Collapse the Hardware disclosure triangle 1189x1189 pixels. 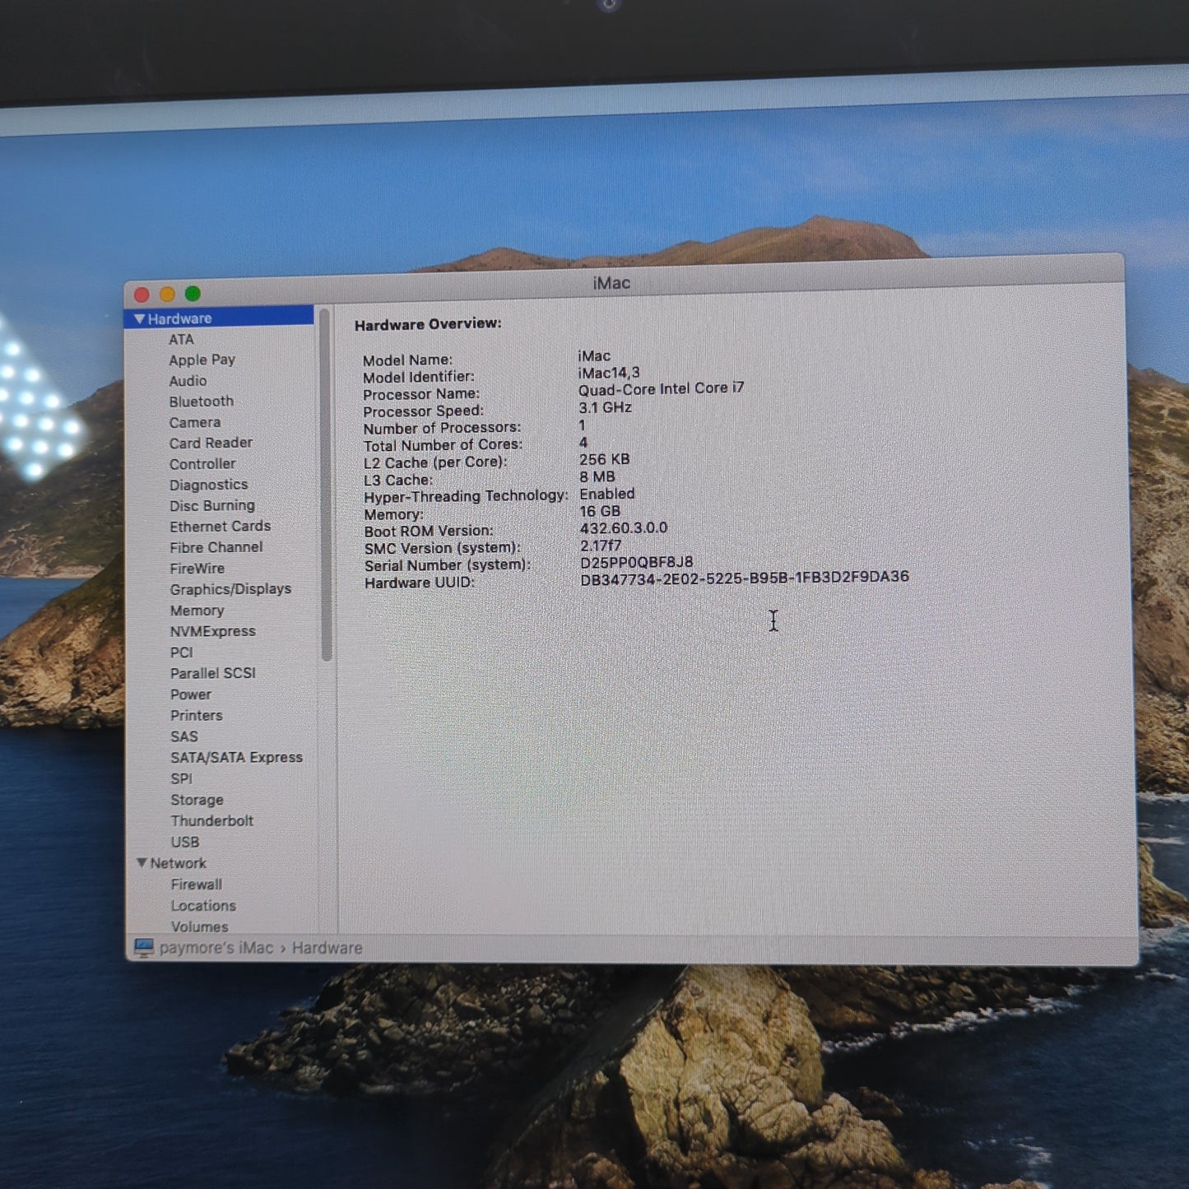tap(139, 319)
